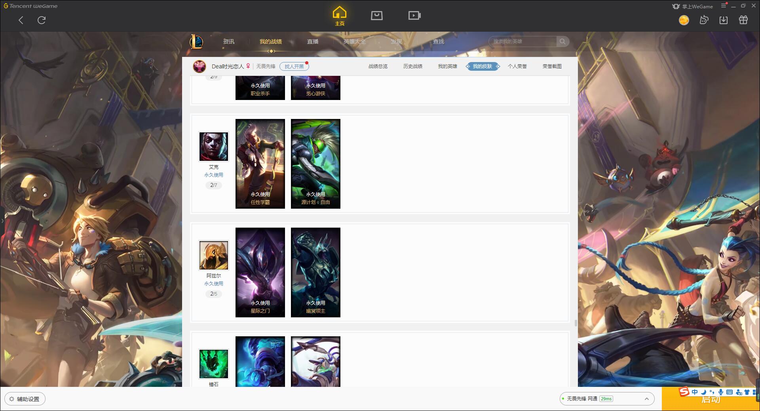Click the 艾克 champion portrait
760x411 pixels.
tap(214, 147)
